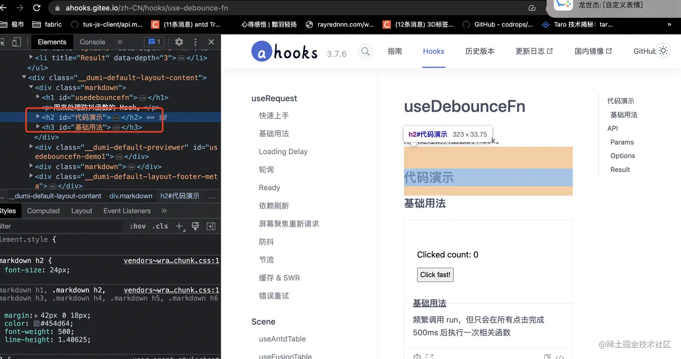Screen dimensions: 681x359
Task: Open the 国内镜像 external link
Action: tap(593, 51)
